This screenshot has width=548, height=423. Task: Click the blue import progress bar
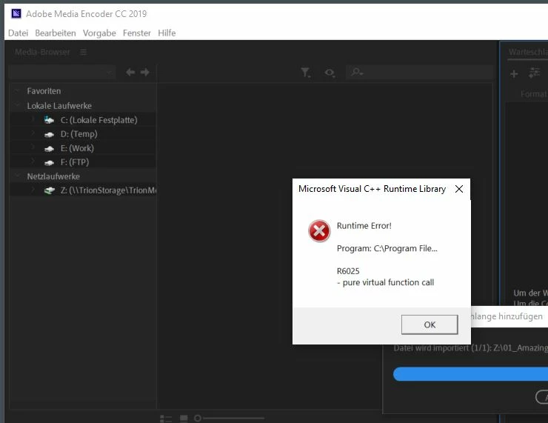(x=470, y=374)
